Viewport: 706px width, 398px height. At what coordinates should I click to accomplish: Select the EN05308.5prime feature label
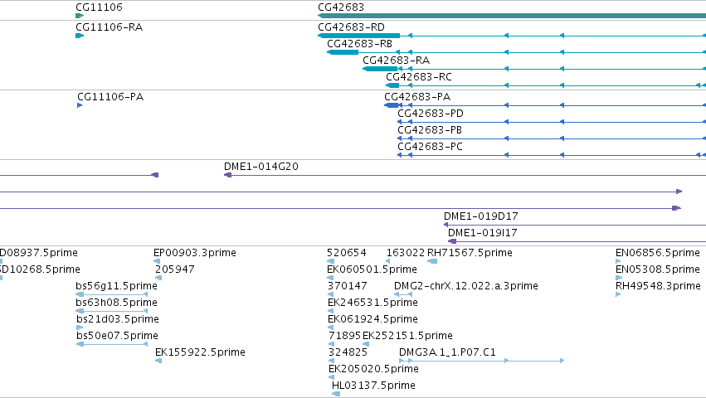(658, 269)
